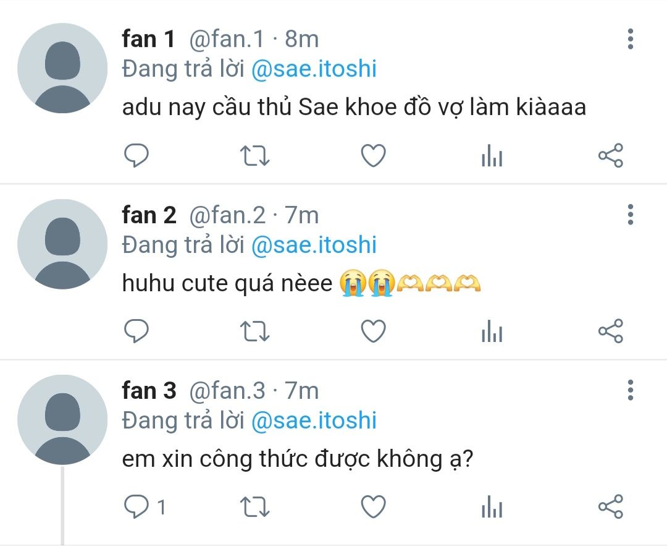
Task: Share fan 2's tweet
Action: click(x=611, y=331)
